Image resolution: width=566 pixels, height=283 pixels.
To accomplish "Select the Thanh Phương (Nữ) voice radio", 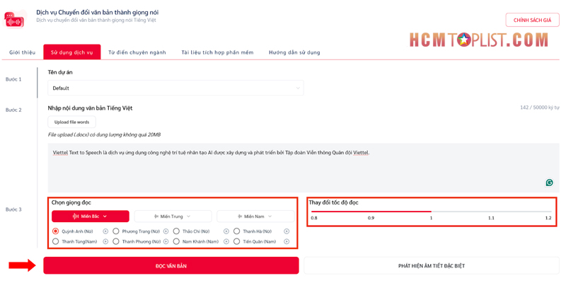I will coord(116,242).
